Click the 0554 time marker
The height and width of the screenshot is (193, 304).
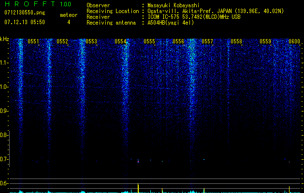point(120,41)
